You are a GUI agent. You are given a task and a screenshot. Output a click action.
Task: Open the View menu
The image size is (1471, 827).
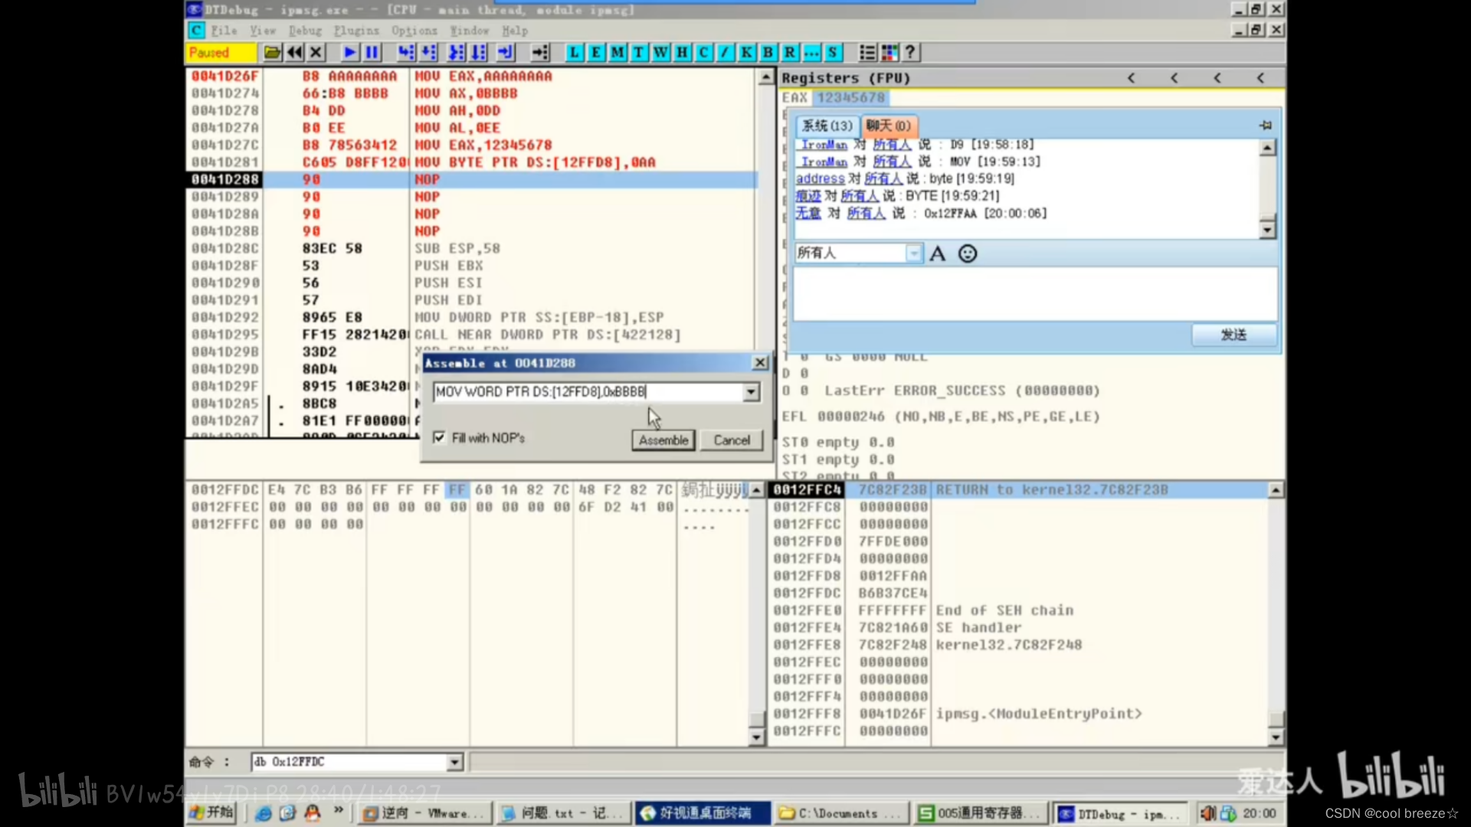pos(263,31)
